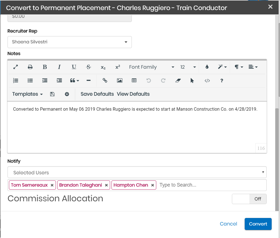Open code view in the editor
Screen dimensions: 280x238
tap(207, 81)
